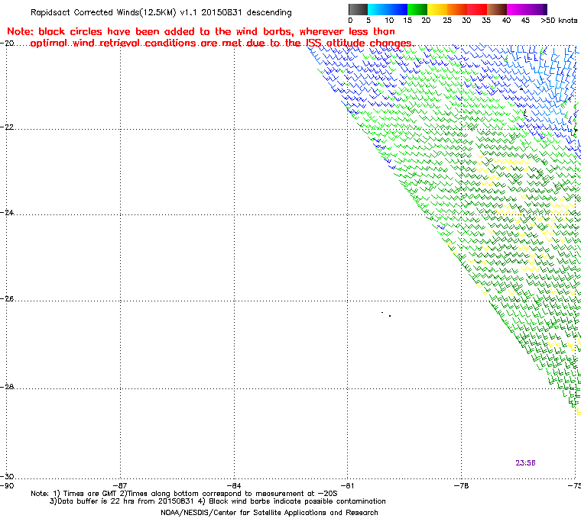Screen dimensions: 581x525
Task: Click the green 15-20 knots legend swatch
Action: [417, 9]
